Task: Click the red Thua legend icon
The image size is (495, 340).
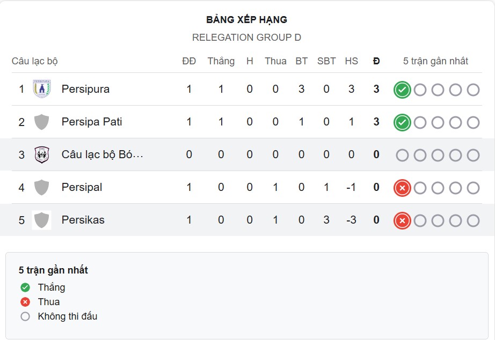Action: (x=24, y=302)
